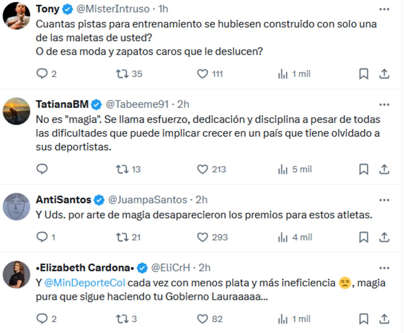This screenshot has width=404, height=333.
Task: Bookmark Tony's tweet
Action: pos(364,74)
